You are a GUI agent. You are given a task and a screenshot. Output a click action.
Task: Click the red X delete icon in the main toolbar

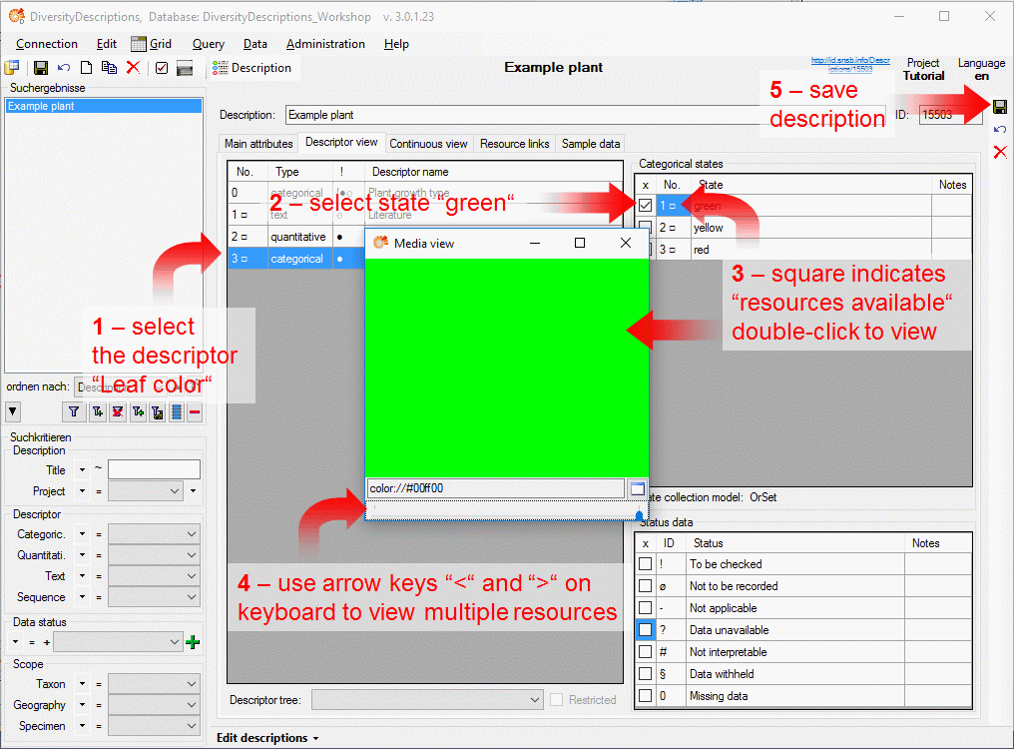[133, 67]
